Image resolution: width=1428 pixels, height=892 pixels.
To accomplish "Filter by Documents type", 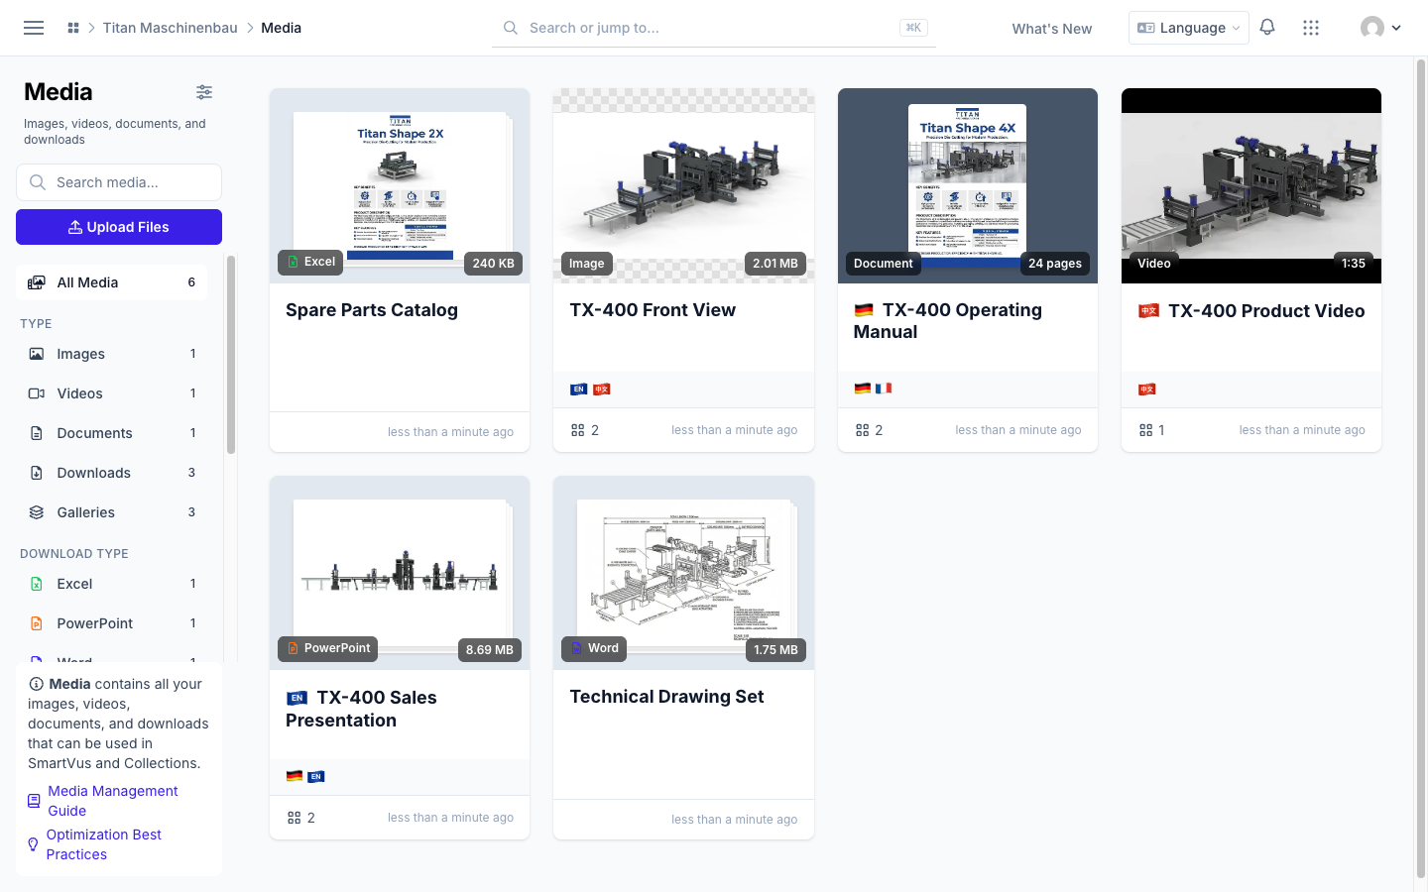I will [x=112, y=433].
